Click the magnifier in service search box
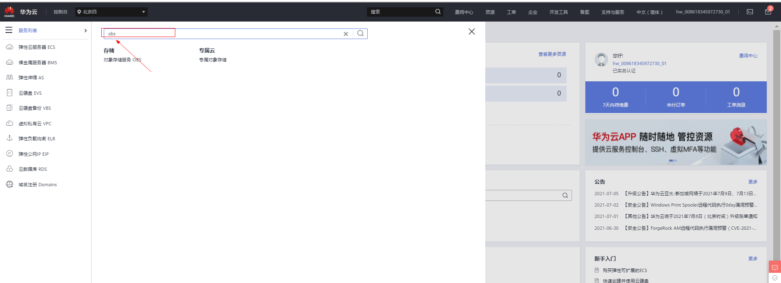 tap(360, 33)
